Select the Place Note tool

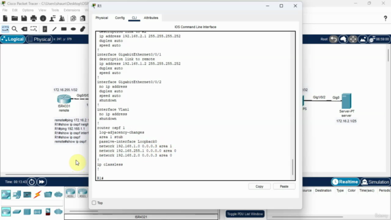[x=45, y=29]
